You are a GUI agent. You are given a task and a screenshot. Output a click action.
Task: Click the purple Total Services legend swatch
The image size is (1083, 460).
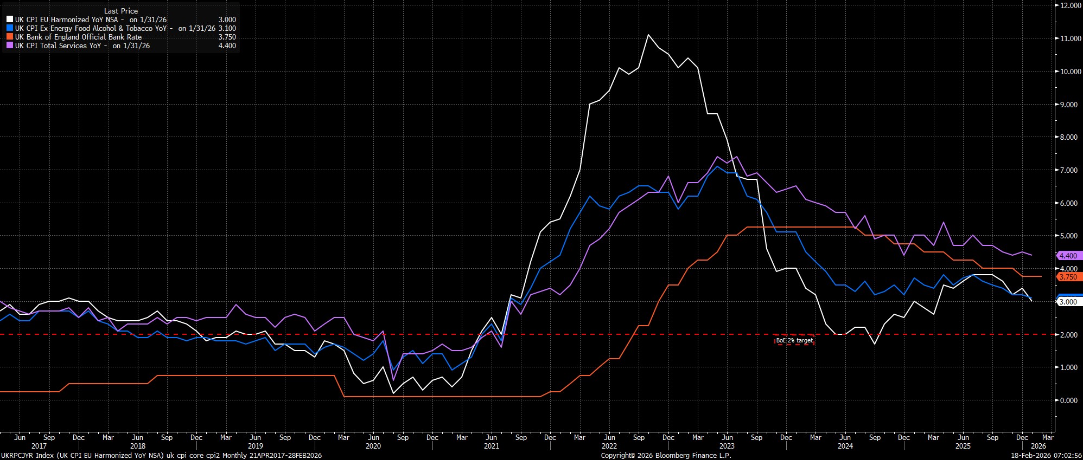9,46
